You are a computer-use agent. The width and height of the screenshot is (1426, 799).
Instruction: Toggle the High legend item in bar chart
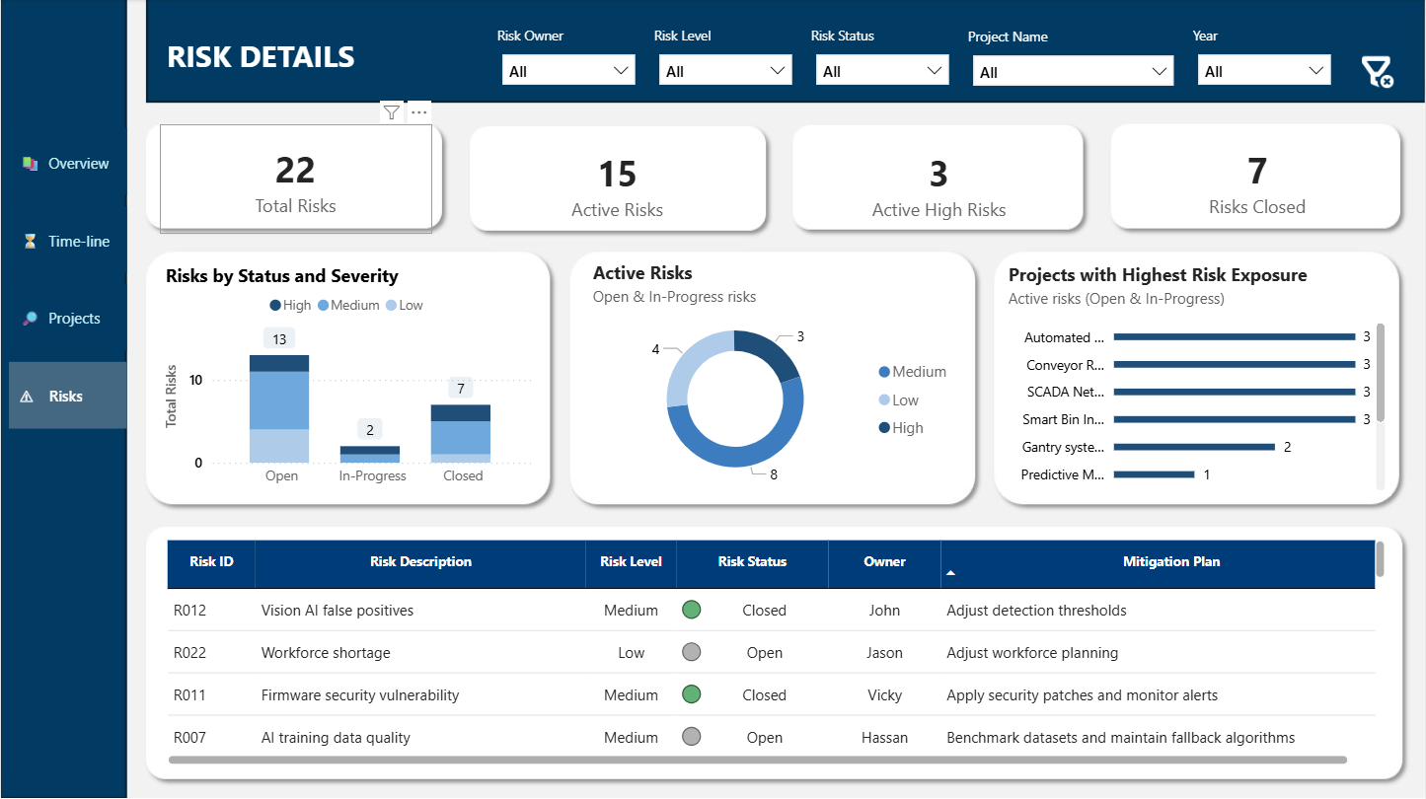tap(290, 306)
